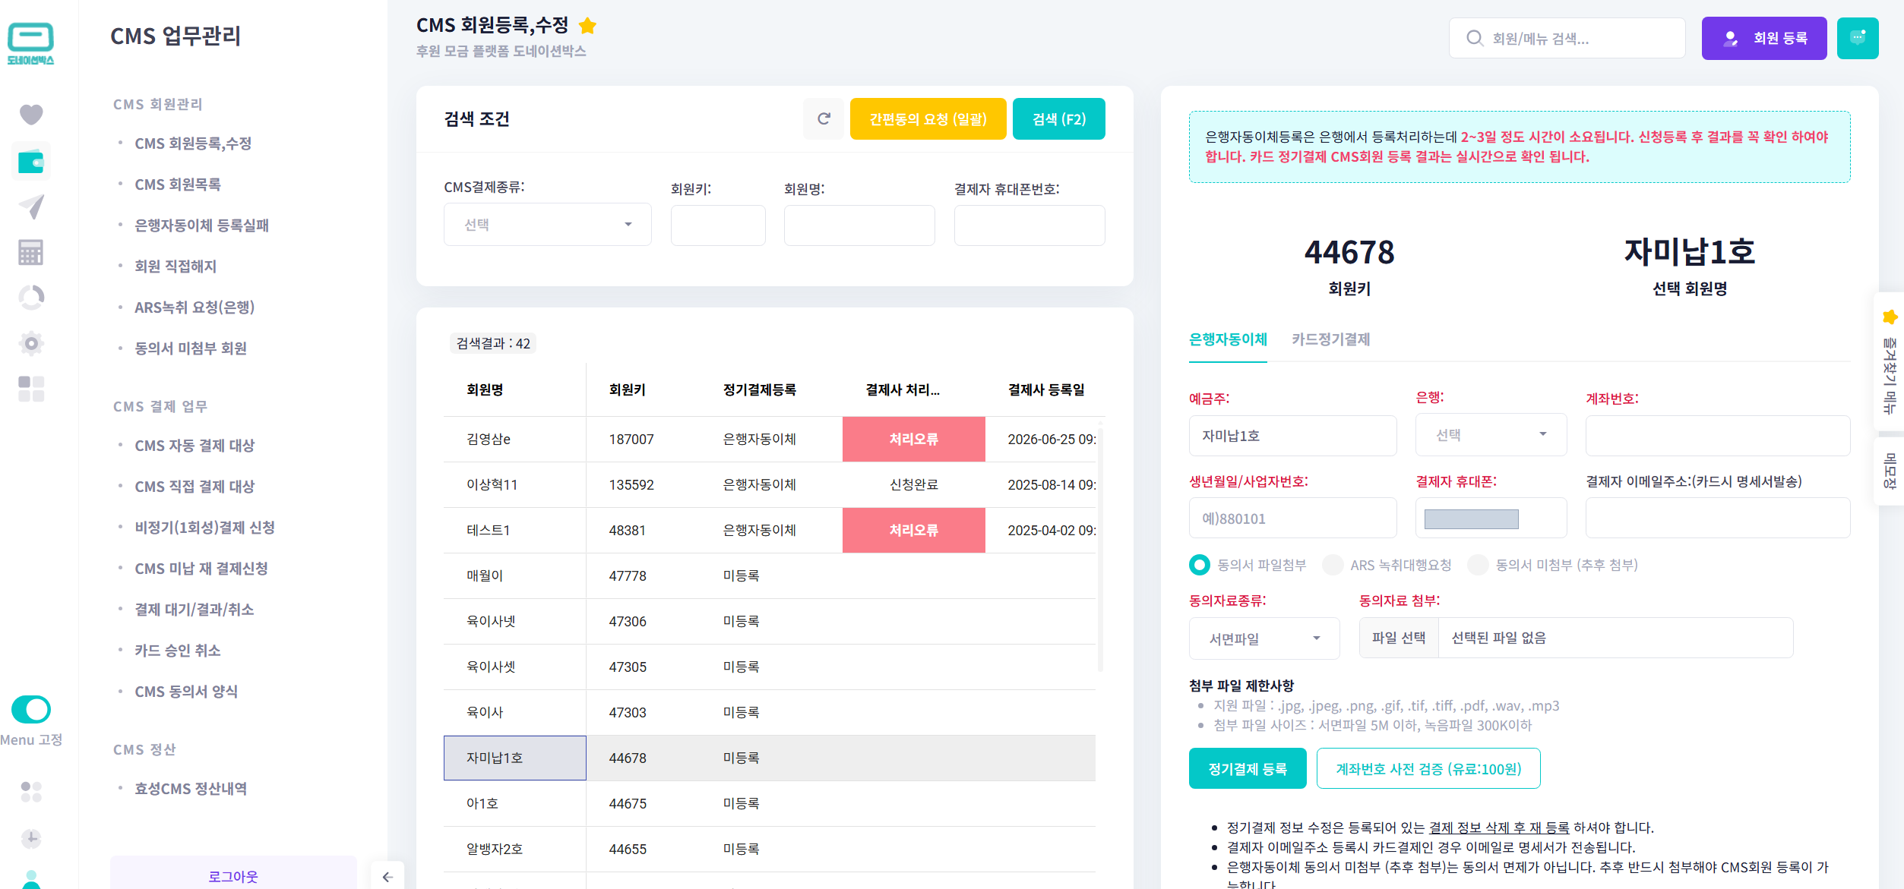Click the search magnifier icon
The width and height of the screenshot is (1904, 889).
1475,38
